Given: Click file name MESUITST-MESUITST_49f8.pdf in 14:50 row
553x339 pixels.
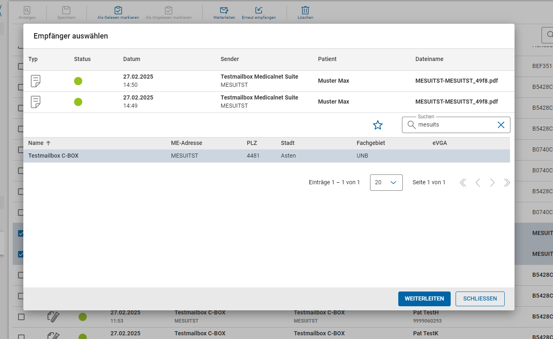Looking at the screenshot, I should pyautogui.click(x=457, y=81).
